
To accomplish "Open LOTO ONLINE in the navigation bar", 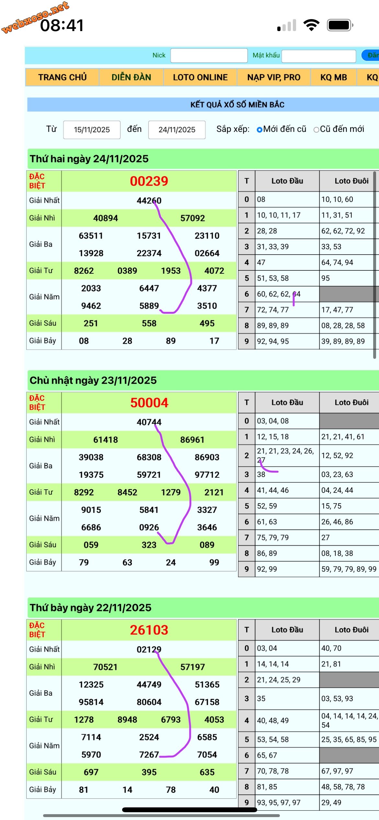I will point(200,77).
